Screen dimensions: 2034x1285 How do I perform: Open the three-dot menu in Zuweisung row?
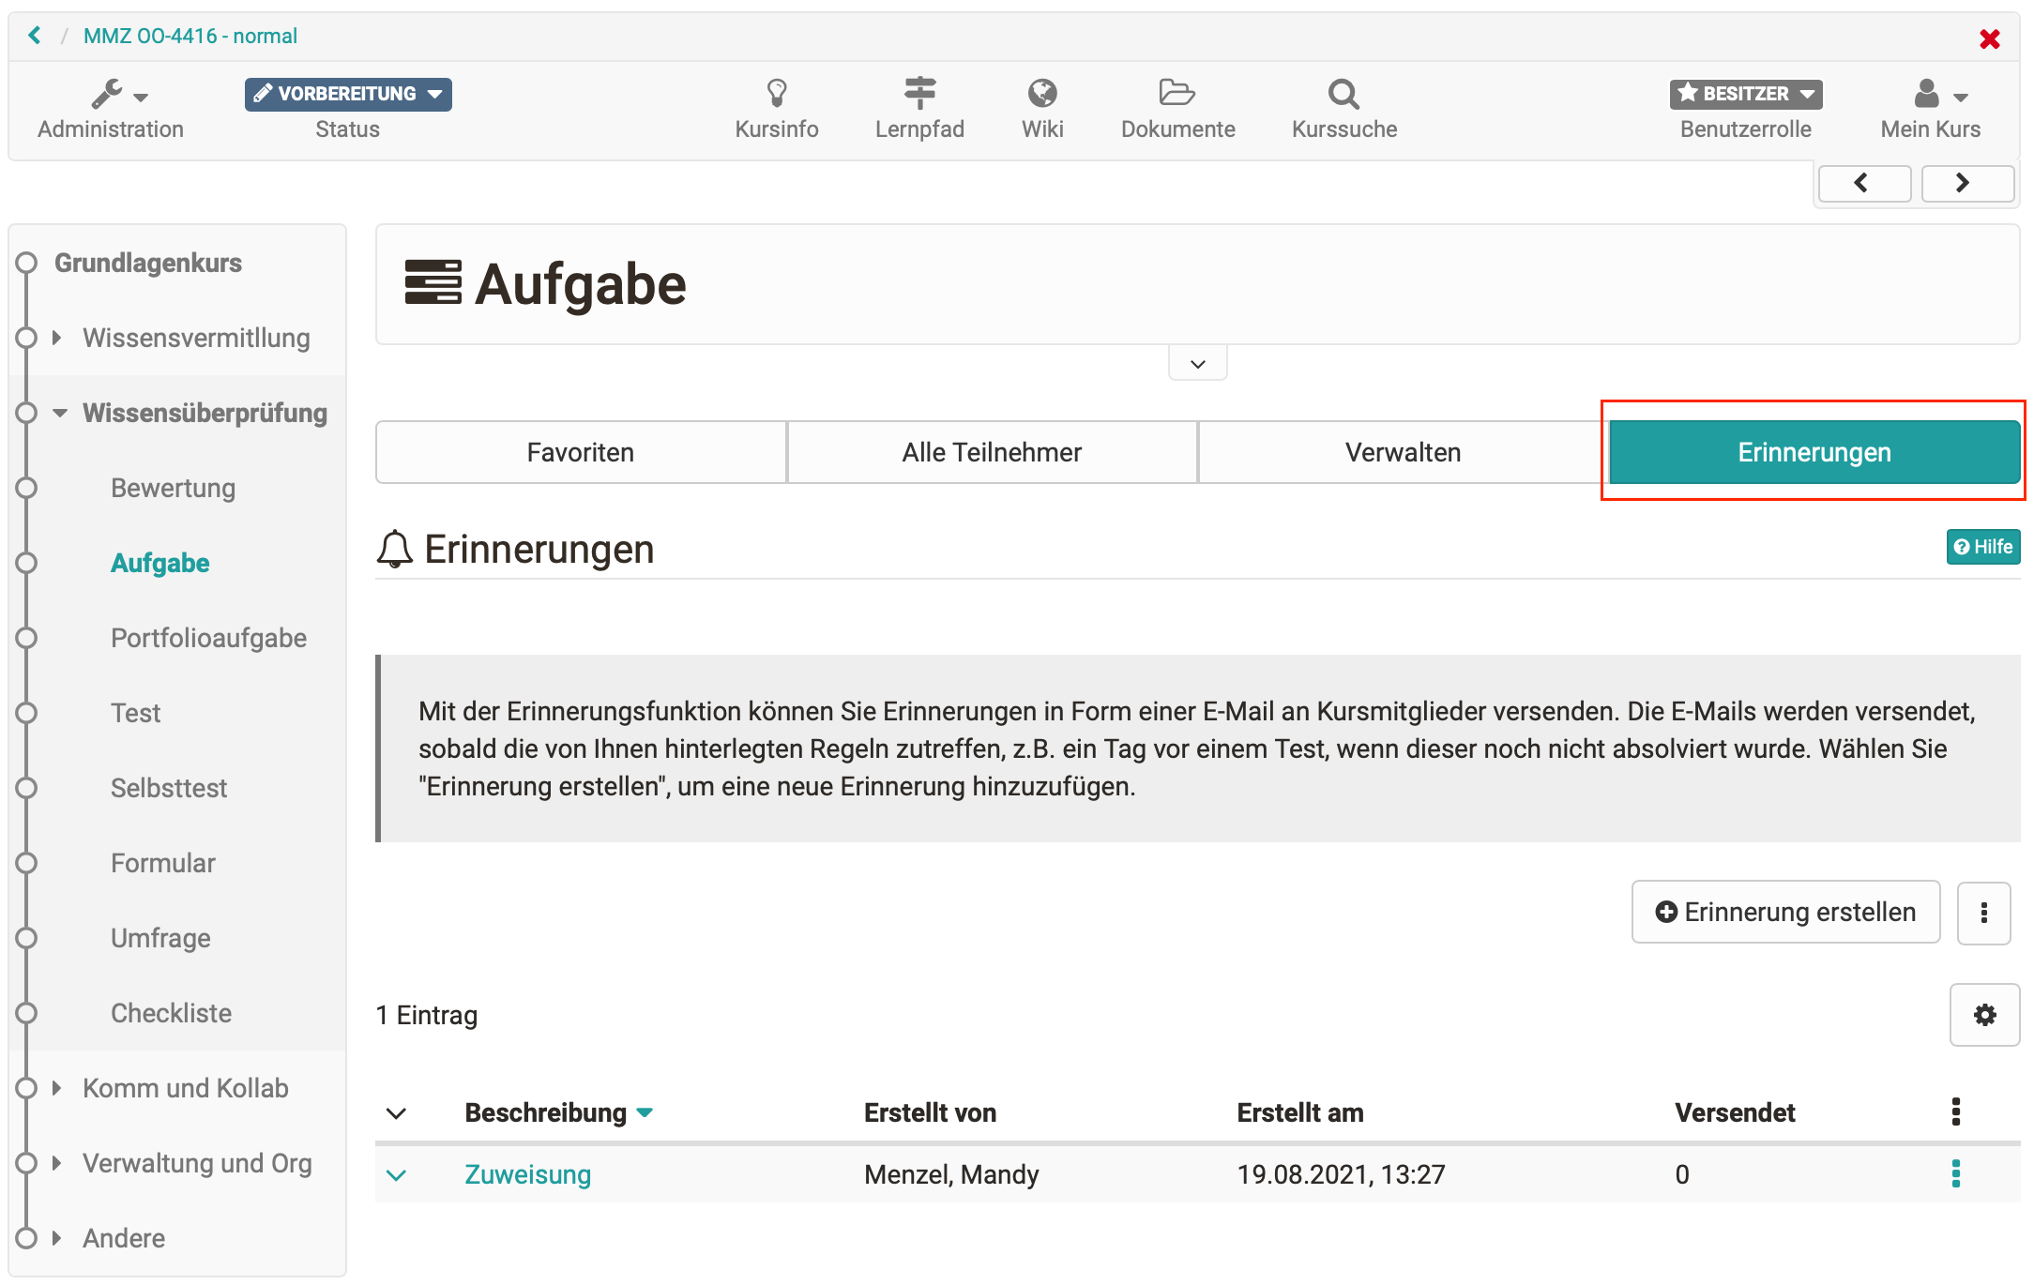pyautogui.click(x=1956, y=1173)
